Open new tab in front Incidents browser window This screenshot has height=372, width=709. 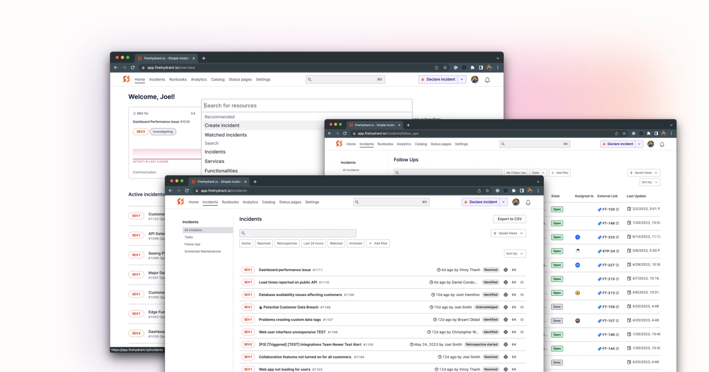point(255,182)
